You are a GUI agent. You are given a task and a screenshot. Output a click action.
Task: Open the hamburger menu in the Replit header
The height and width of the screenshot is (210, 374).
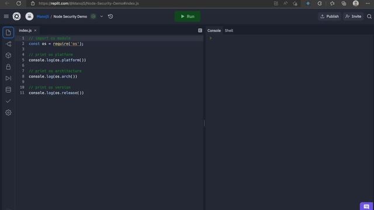point(6,16)
